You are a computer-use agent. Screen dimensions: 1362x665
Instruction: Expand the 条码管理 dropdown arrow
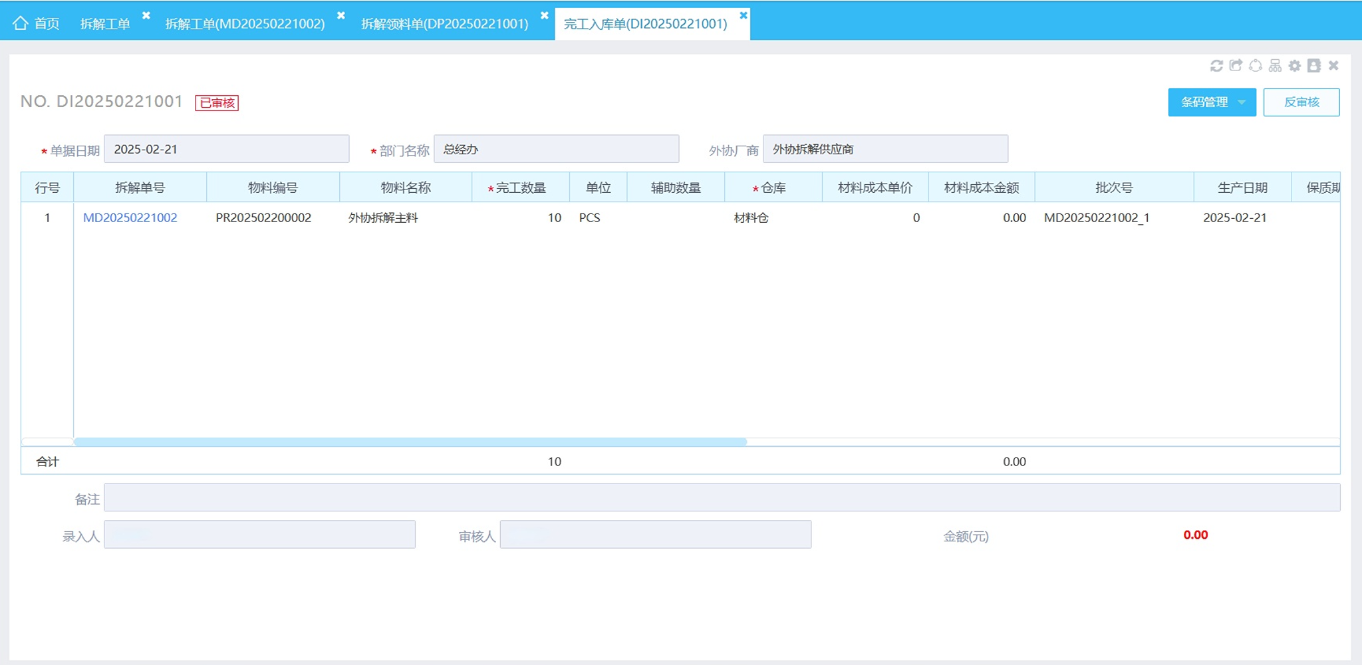1242,102
